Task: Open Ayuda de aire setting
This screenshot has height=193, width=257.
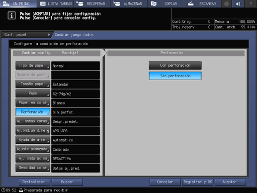Action: (x=33, y=140)
